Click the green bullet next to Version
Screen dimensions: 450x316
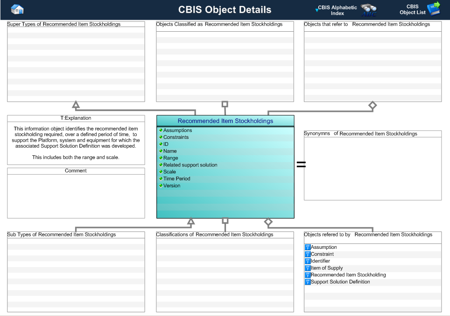161,185
